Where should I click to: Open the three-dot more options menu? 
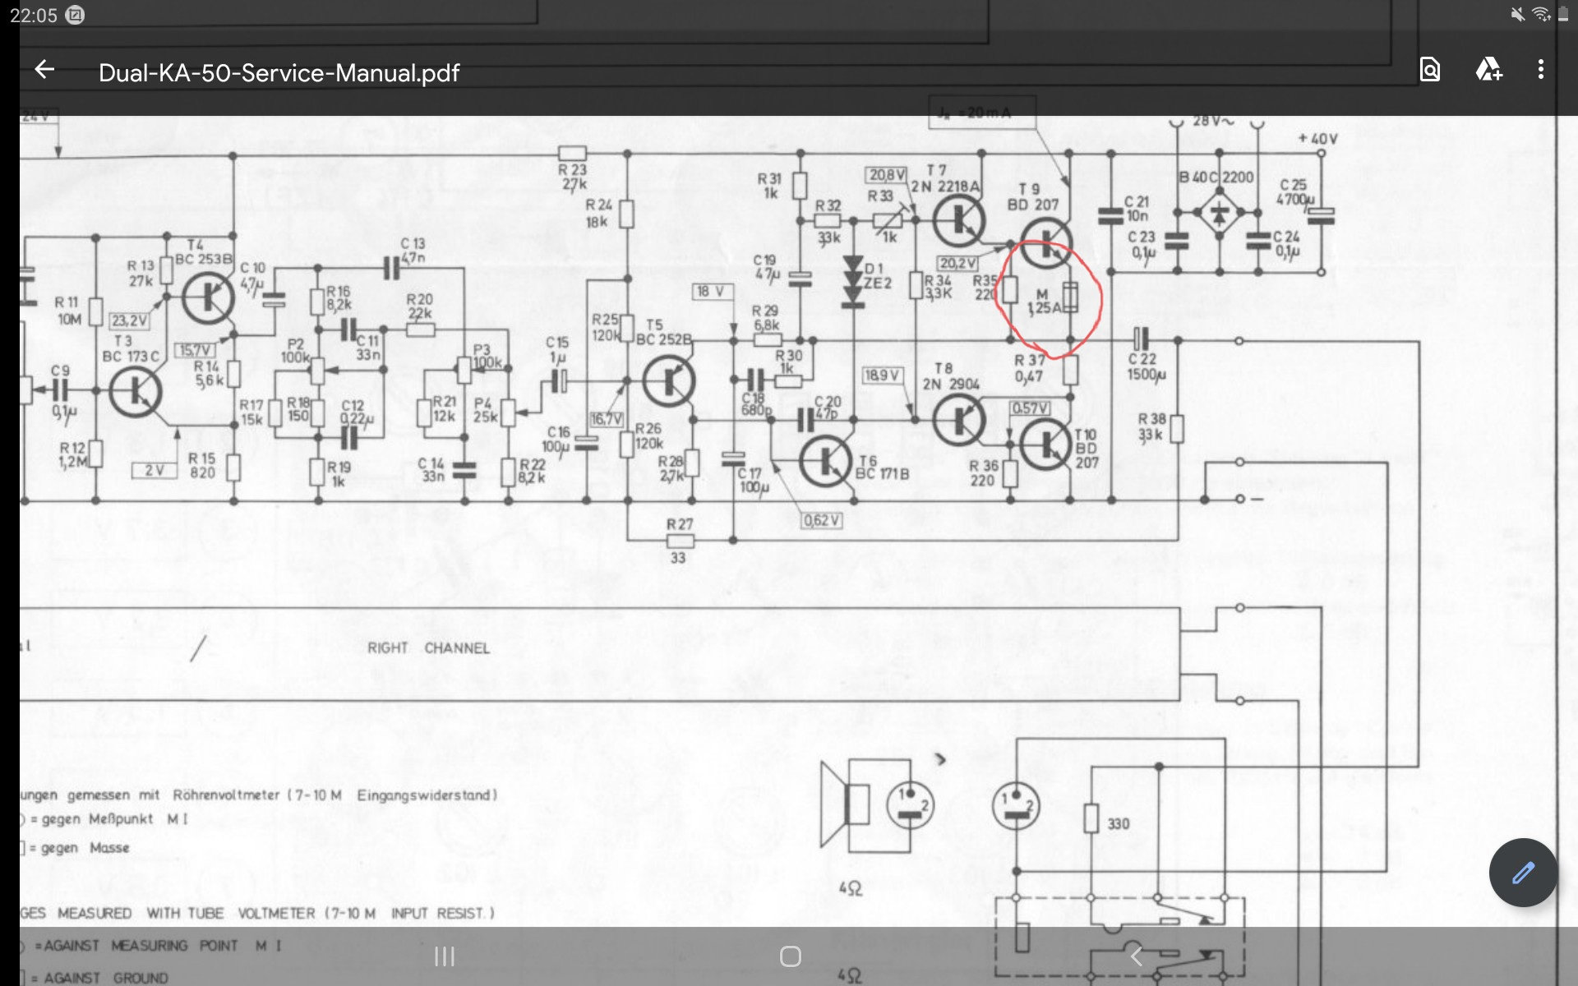pyautogui.click(x=1540, y=71)
